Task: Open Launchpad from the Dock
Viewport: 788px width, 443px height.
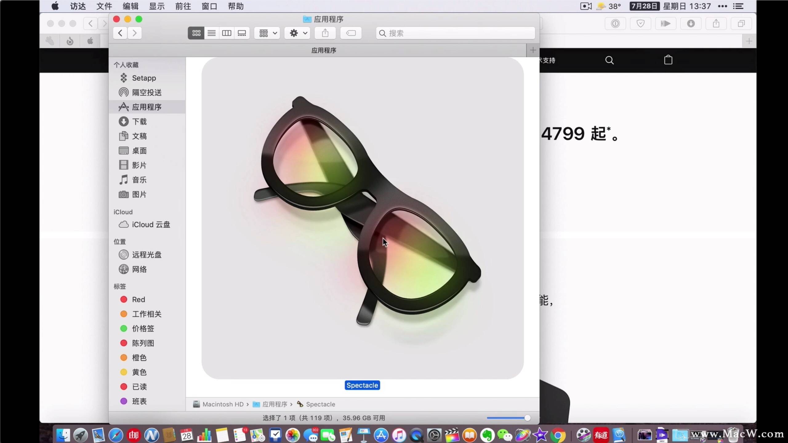Action: (x=81, y=435)
